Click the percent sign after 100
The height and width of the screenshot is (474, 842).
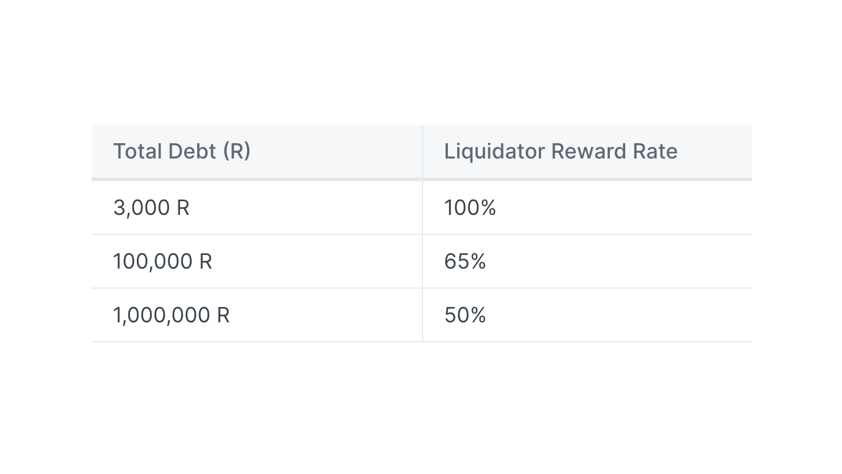(x=488, y=208)
